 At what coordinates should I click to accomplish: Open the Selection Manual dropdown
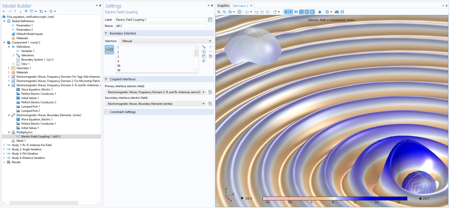(165, 41)
